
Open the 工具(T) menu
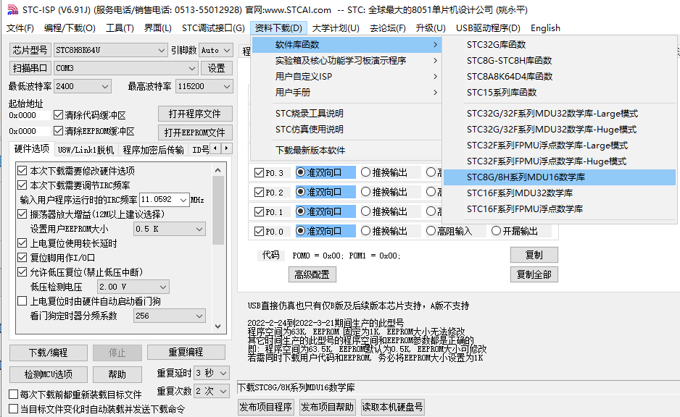click(120, 28)
